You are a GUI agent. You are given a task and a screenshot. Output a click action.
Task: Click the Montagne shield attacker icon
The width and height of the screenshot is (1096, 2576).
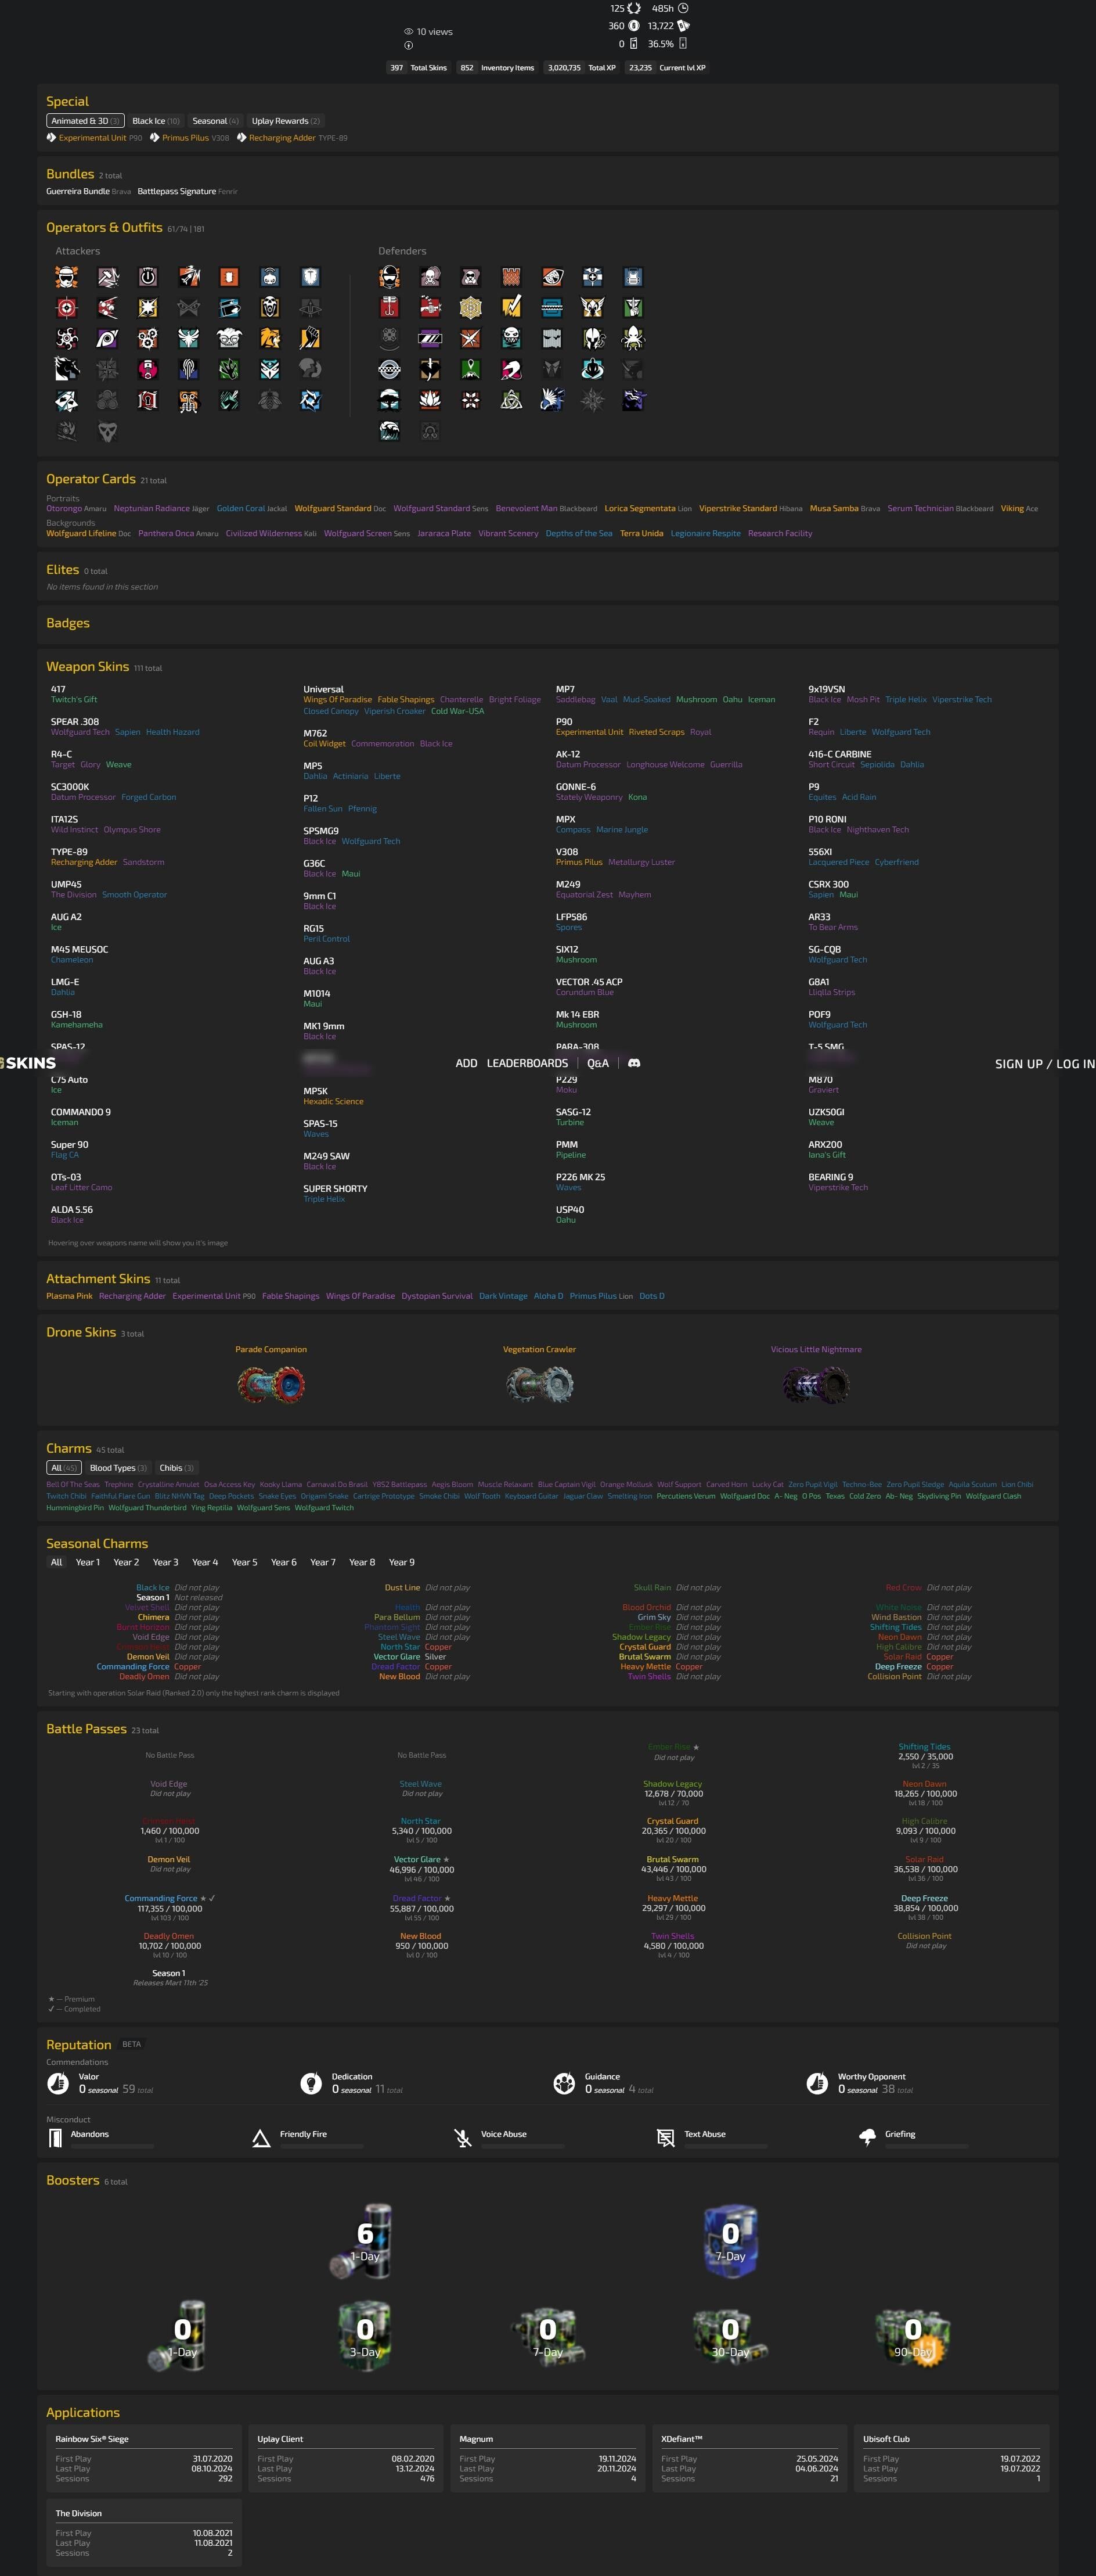point(311,277)
